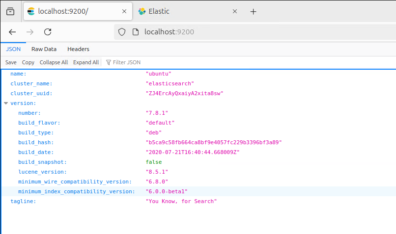Viewport: 396px width, 234px height.
Task: Click Expand All button
Action: point(86,62)
